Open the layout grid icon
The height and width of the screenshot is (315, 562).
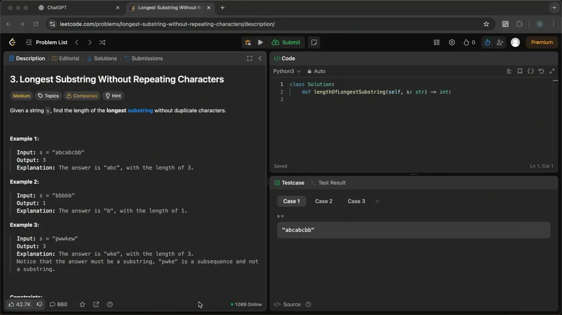437,42
